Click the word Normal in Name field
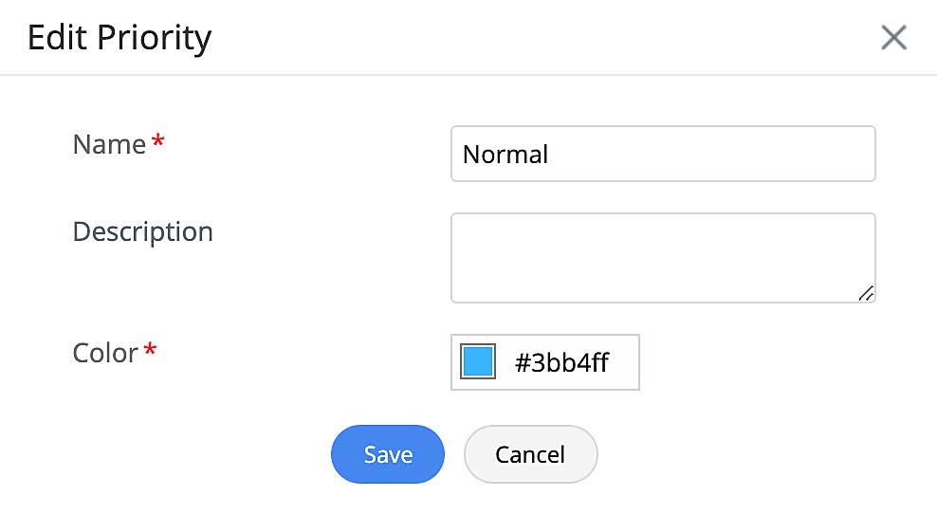The width and height of the screenshot is (937, 514). click(x=505, y=155)
